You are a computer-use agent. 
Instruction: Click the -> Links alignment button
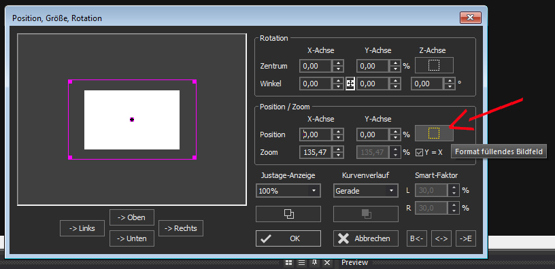pyautogui.click(x=82, y=228)
